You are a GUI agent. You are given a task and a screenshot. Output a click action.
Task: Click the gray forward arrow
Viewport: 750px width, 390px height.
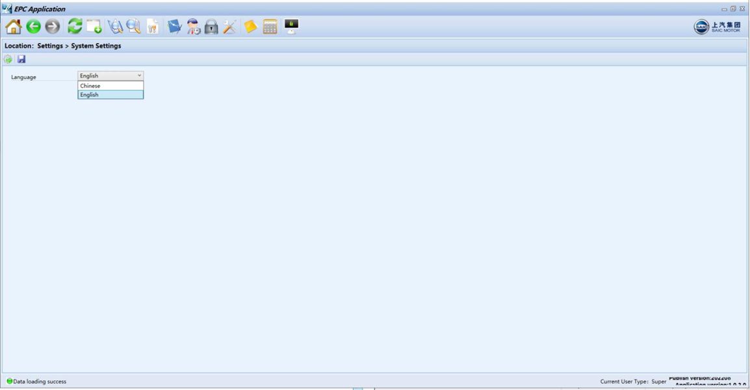click(x=53, y=27)
